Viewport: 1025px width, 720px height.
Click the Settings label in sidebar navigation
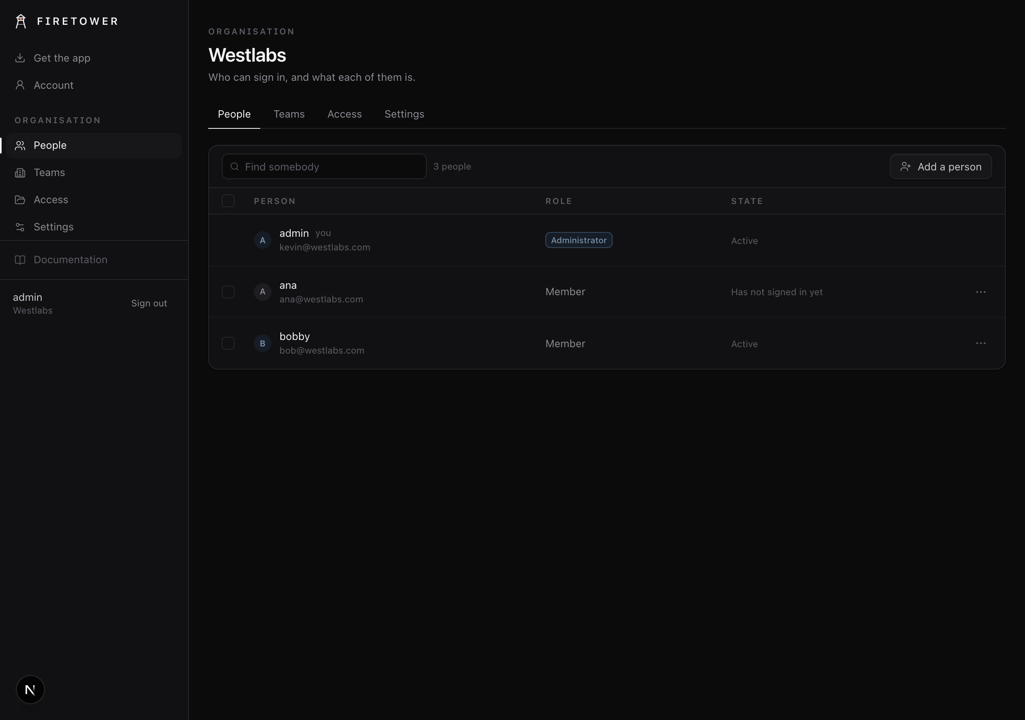(54, 227)
